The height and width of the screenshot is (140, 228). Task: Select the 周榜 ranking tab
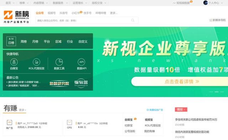pyautogui.click(x=24, y=42)
